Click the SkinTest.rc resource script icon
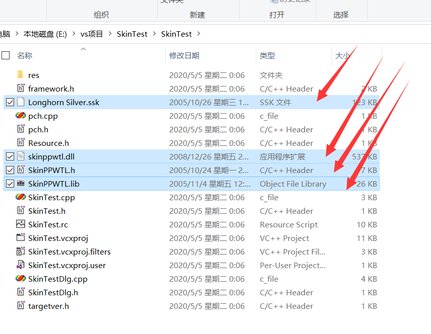Screen dimensions: 431x334 pyautogui.click(x=21, y=224)
